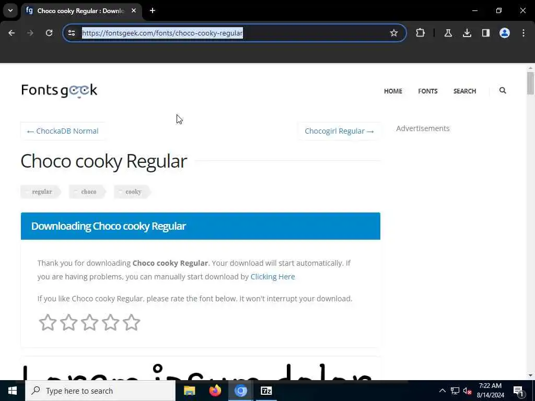This screenshot has height=401, width=535.
Task: Open the FONTS menu item
Action: coord(427,91)
